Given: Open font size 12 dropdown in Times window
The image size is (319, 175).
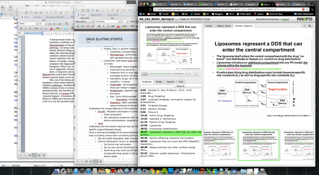Looking at the screenshot, I should coord(46,24).
